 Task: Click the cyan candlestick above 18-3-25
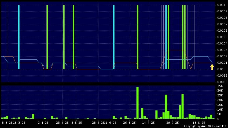coord(19,37)
